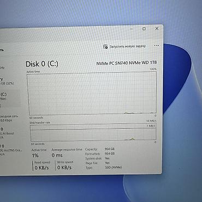202x202 pixels.
Task: Click the "Read speed" label
Action: (x=42, y=162)
